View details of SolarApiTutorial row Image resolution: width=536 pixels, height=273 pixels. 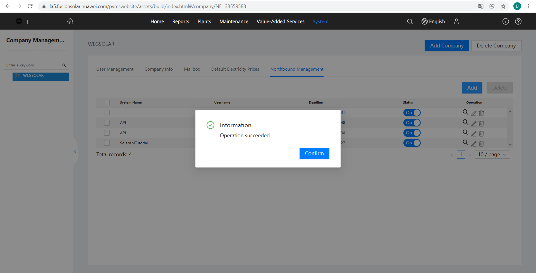click(465, 143)
